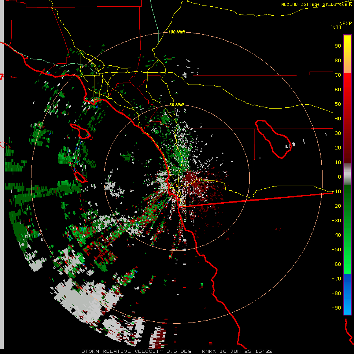Image resolution: width=354 pixels, height=354 pixels.
Task: Click the positive 10 label on the scale
Action: [338, 162]
